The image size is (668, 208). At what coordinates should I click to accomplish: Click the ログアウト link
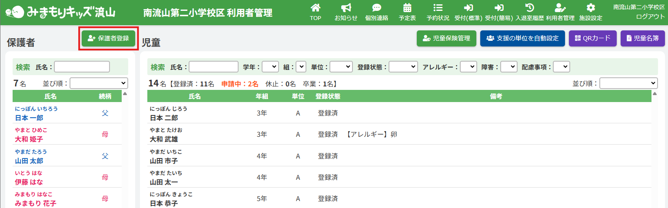[x=650, y=17]
